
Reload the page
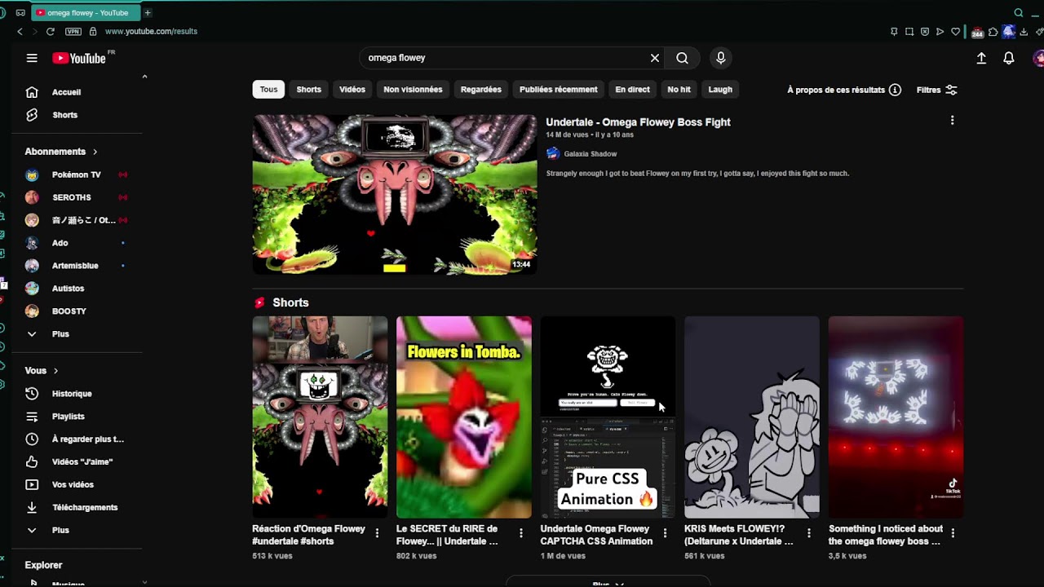[51, 31]
